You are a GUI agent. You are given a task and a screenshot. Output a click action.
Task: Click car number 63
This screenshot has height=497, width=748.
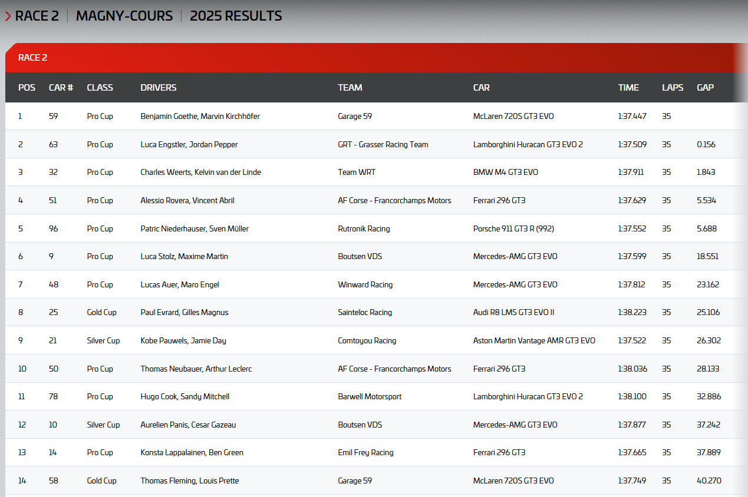(53, 144)
